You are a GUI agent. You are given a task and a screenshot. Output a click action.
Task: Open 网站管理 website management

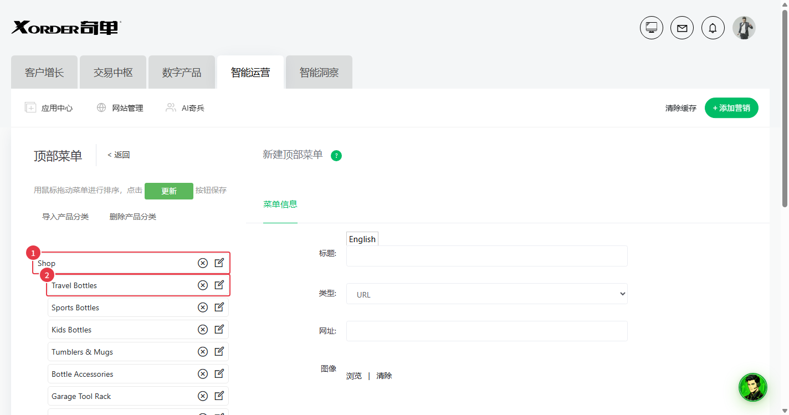120,108
